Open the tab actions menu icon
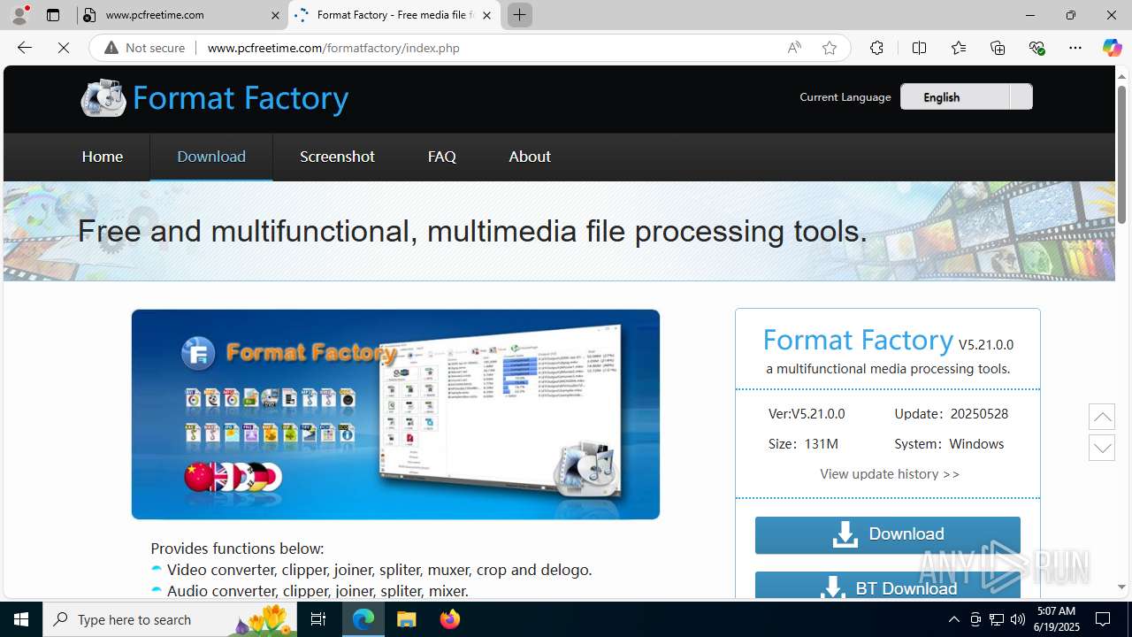Viewport: 1132px width, 637px height. (x=53, y=15)
